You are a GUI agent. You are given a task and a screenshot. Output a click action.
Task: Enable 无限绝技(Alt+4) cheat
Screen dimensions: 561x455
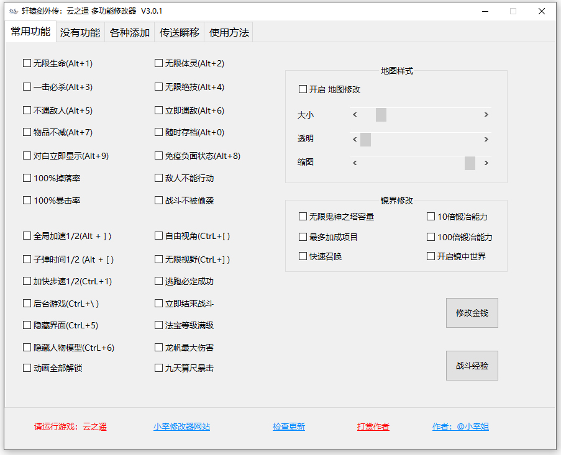[159, 86]
